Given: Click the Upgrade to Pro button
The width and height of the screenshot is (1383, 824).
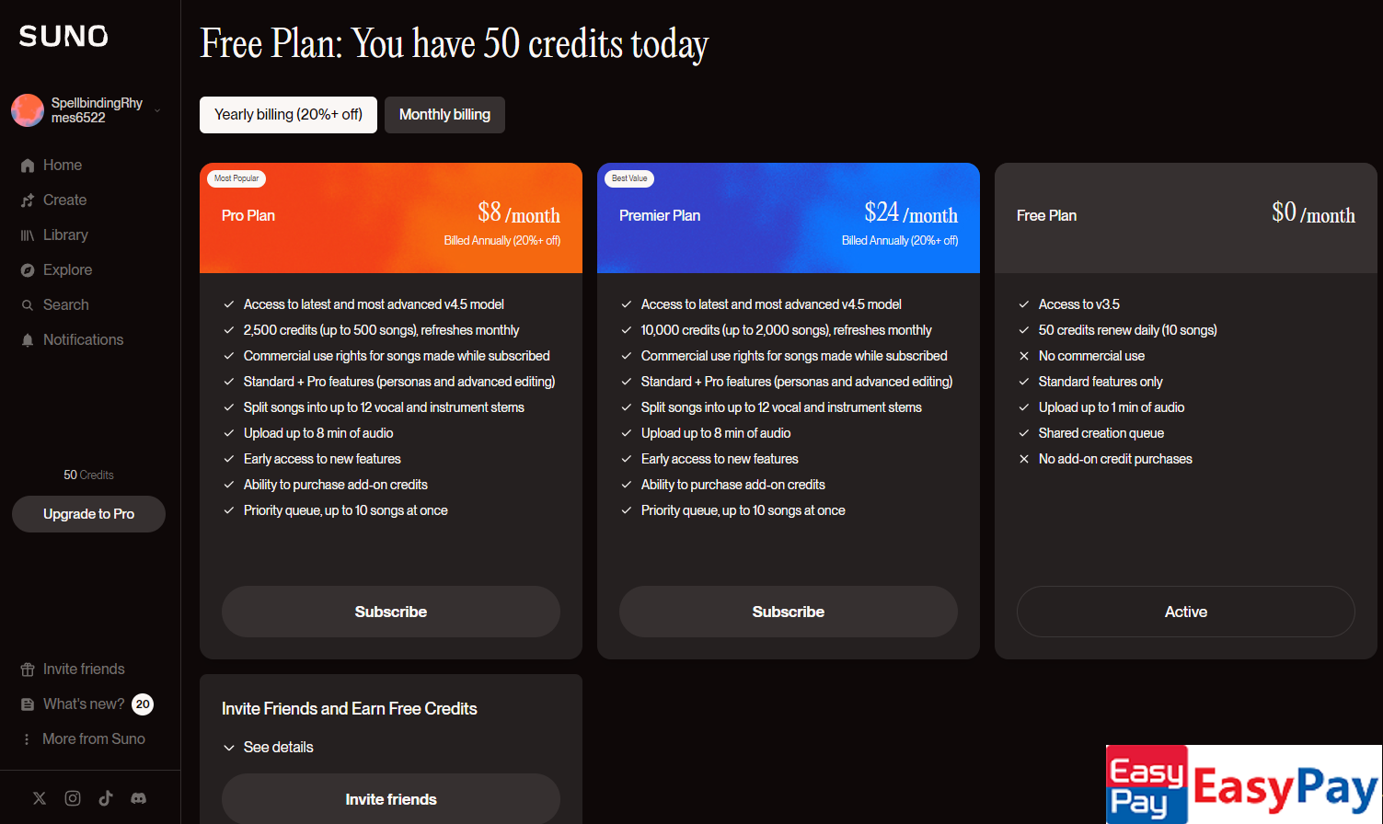Looking at the screenshot, I should 88,514.
